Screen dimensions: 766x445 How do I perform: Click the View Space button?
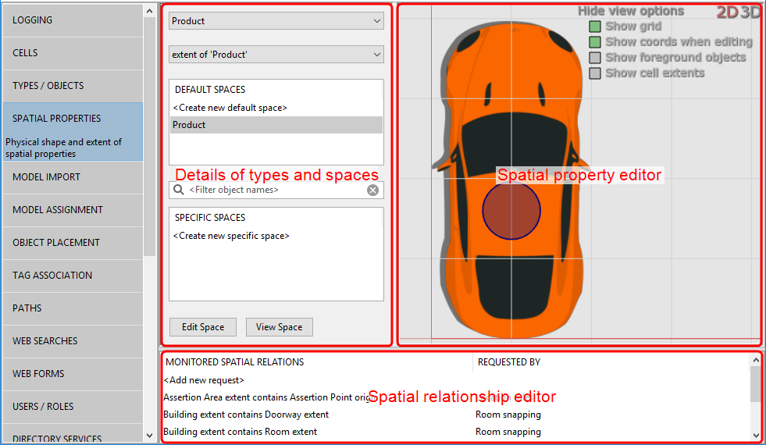(x=279, y=327)
